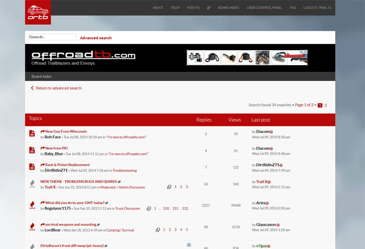Click the poll icon on DirtyBacon's diff swap
This screenshot has height=249, width=365.
tap(189, 245)
